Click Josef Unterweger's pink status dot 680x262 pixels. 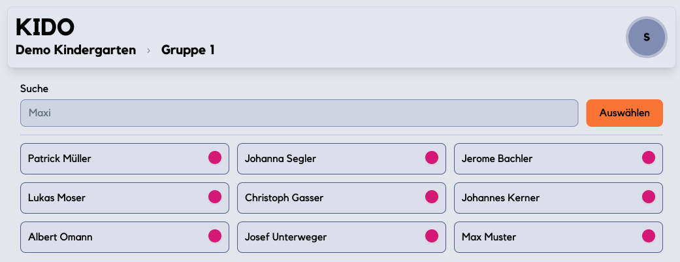coord(432,236)
